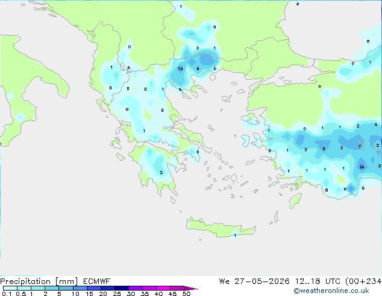
Task: Pick the 10–15 mm legend color swatch
Action: coord(80,288)
